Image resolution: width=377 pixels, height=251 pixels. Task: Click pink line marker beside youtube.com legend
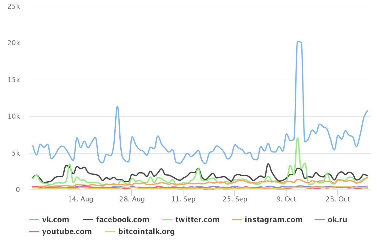[34, 232]
